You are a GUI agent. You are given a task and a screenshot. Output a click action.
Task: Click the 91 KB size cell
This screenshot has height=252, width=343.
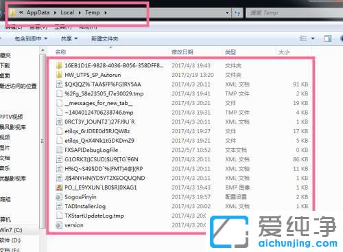point(300,84)
